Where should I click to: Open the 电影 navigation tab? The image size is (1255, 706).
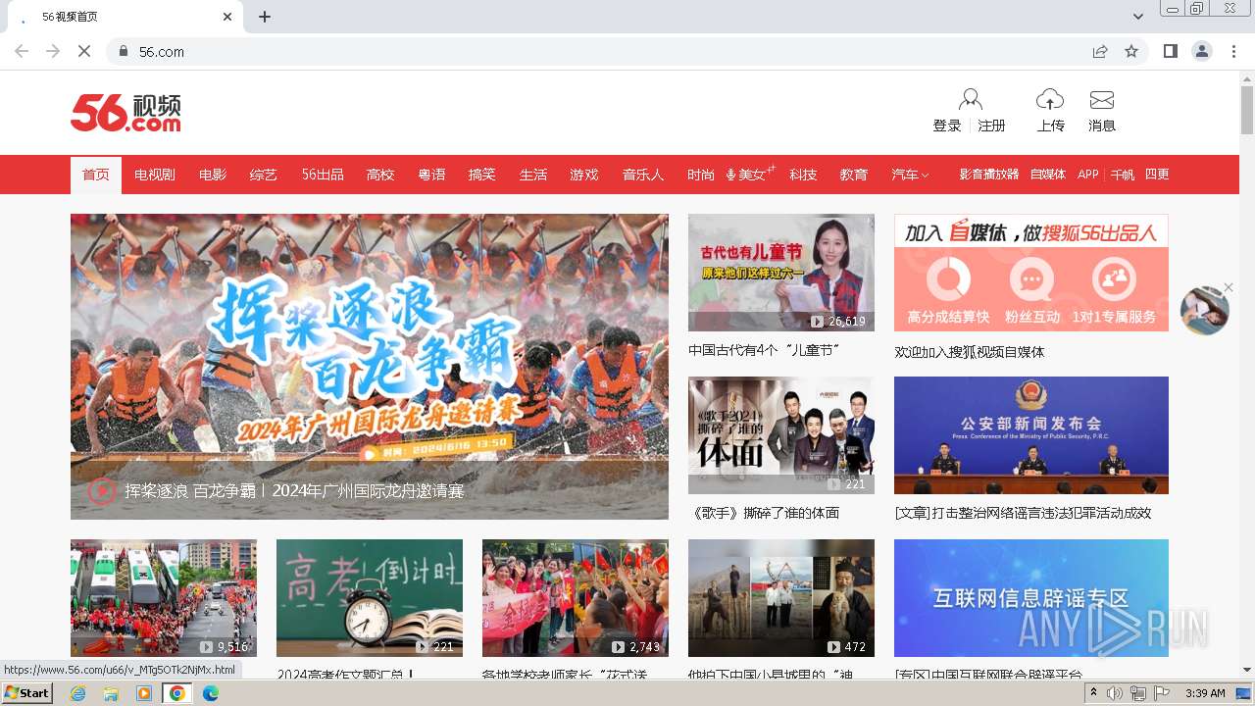(213, 175)
